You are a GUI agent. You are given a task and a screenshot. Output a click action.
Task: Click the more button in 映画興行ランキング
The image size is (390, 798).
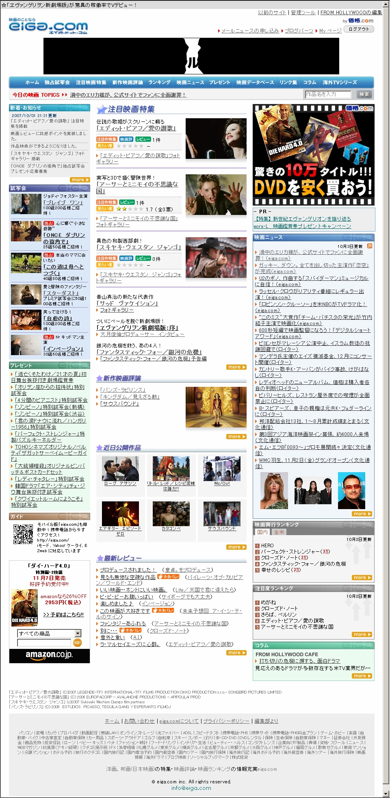(x=362, y=577)
